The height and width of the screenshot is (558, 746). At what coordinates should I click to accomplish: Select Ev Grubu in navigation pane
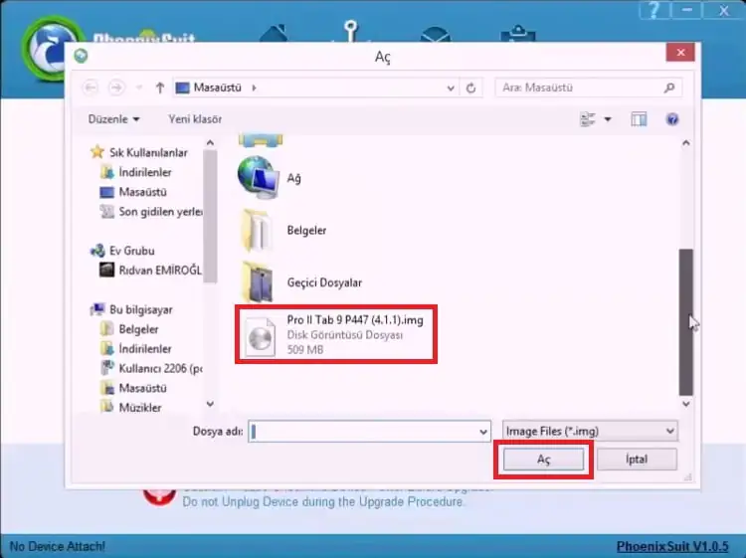pos(122,251)
